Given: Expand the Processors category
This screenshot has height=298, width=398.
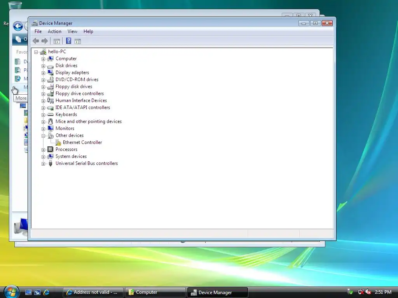Looking at the screenshot, I should (x=44, y=150).
